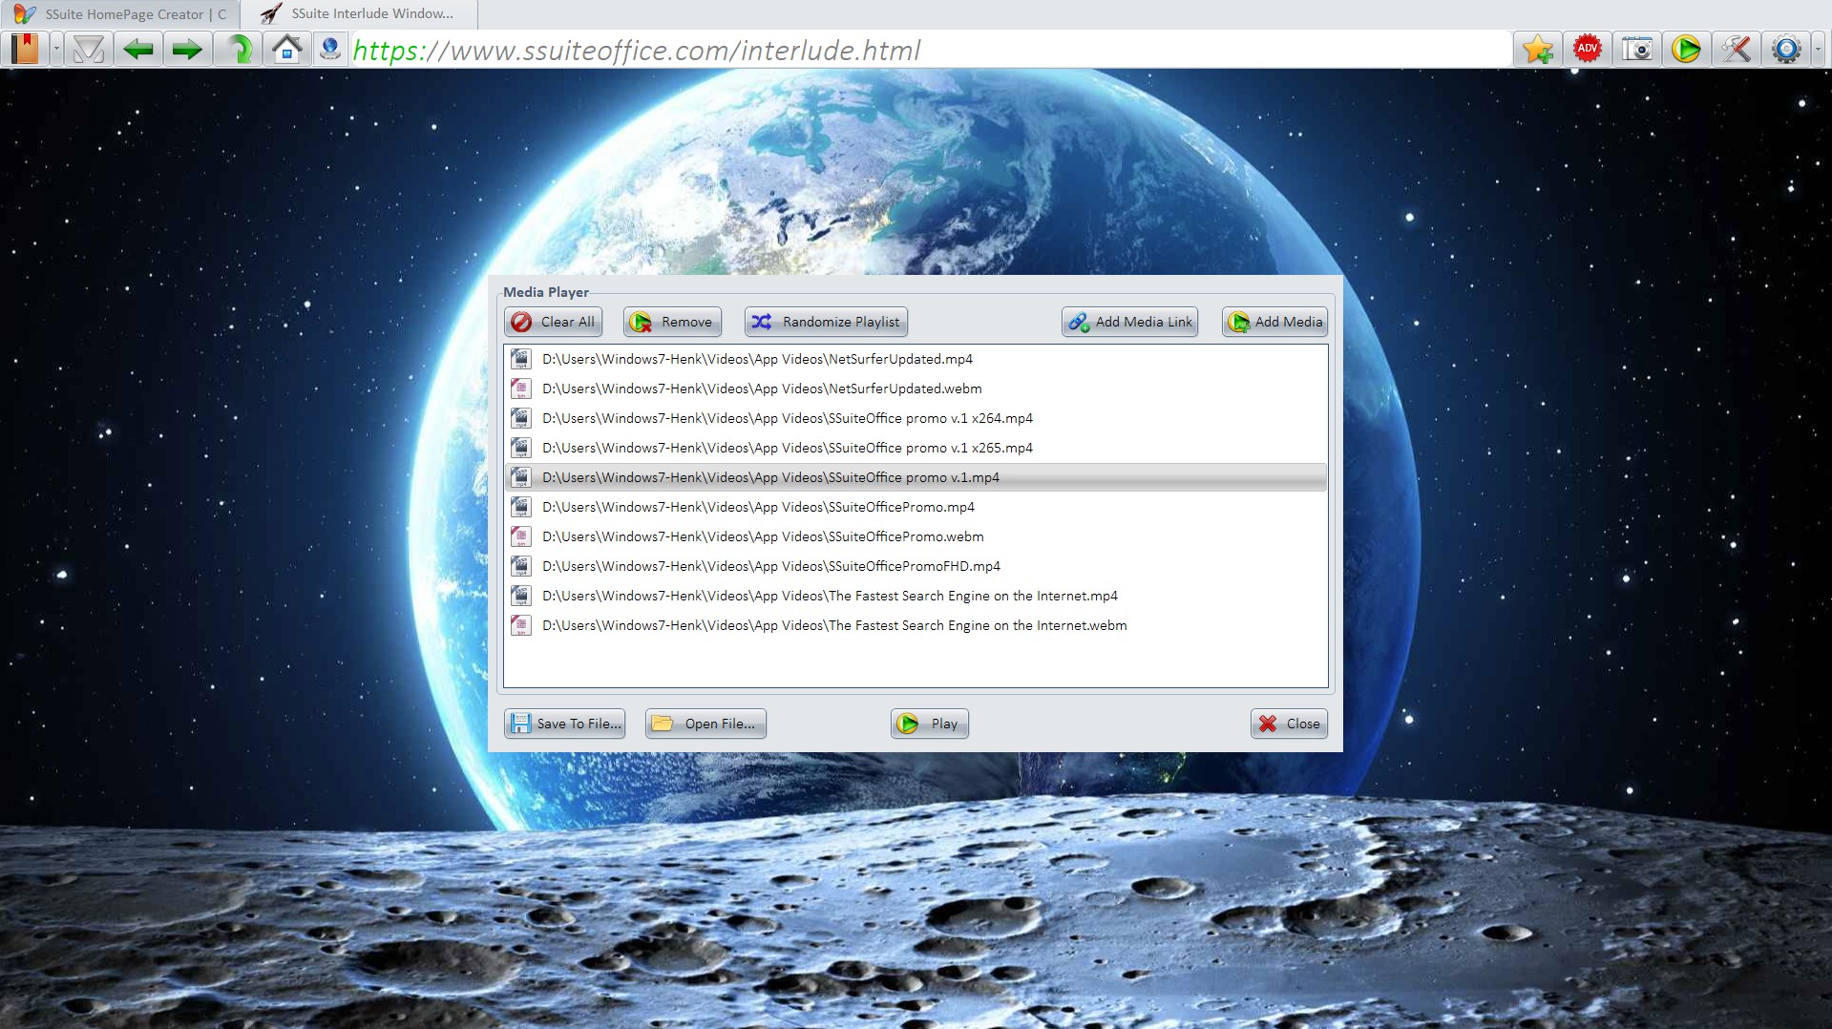Take a screenshot with the camera icon
Viewport: 1832px width, 1029px height.
[1636, 50]
